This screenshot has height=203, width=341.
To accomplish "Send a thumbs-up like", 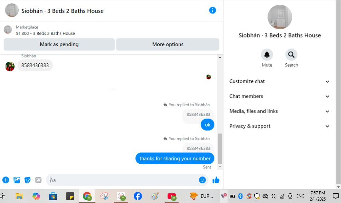I will click(216, 180).
